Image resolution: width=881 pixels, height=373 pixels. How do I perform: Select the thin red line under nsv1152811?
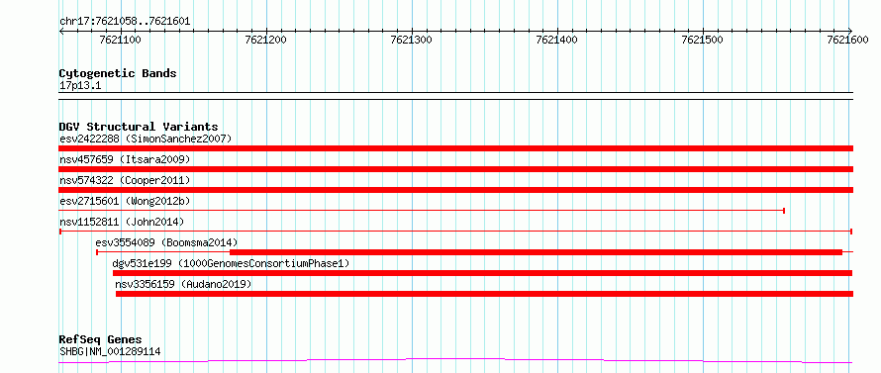(455, 232)
